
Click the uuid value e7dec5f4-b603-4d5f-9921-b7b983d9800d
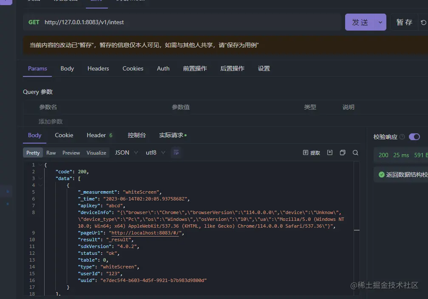pos(153,280)
